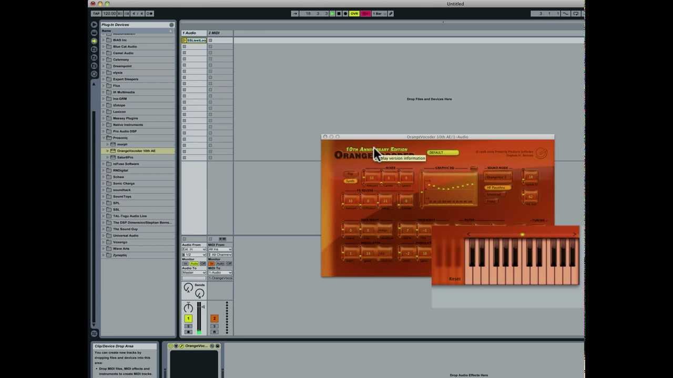Arm track 2 MIDI for recording
Image resolution: width=673 pixels, height=378 pixels.
tap(215, 332)
